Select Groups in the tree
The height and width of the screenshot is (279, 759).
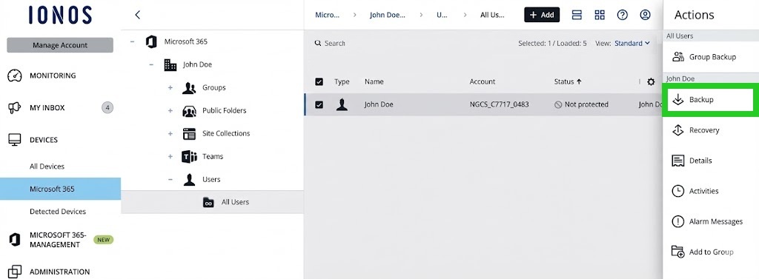(214, 87)
